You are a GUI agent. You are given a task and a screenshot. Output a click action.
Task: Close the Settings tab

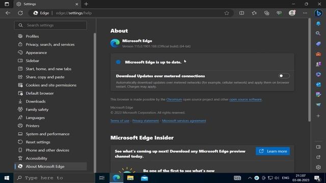(77, 4)
